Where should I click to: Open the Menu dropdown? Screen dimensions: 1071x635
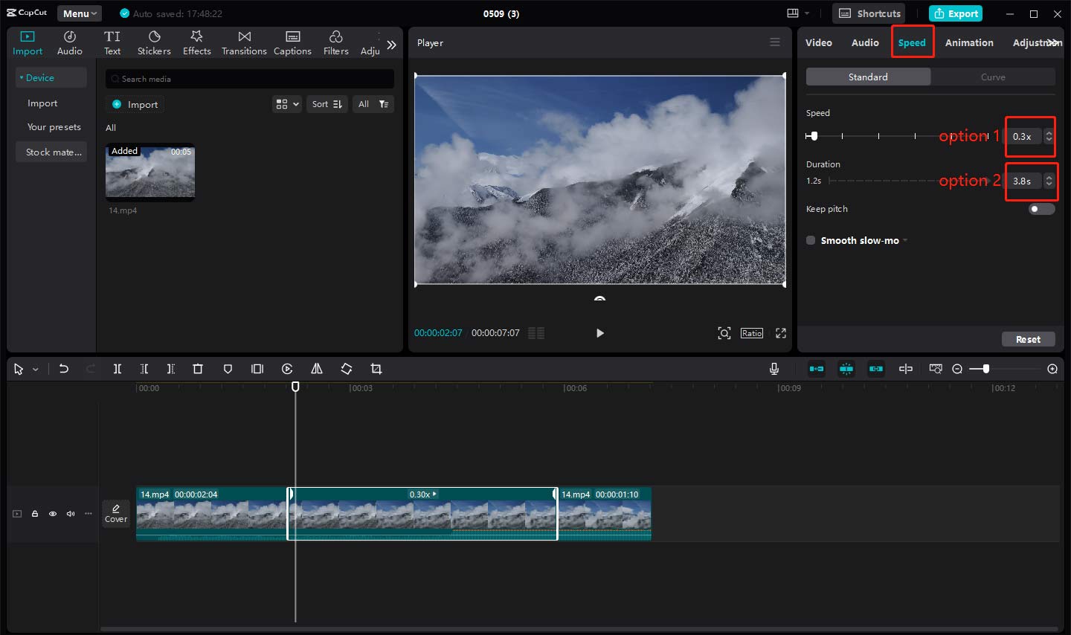click(80, 13)
